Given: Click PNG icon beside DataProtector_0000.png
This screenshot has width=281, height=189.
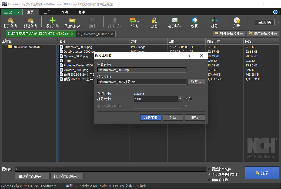Looking at the screenshot, I should coord(62,51).
